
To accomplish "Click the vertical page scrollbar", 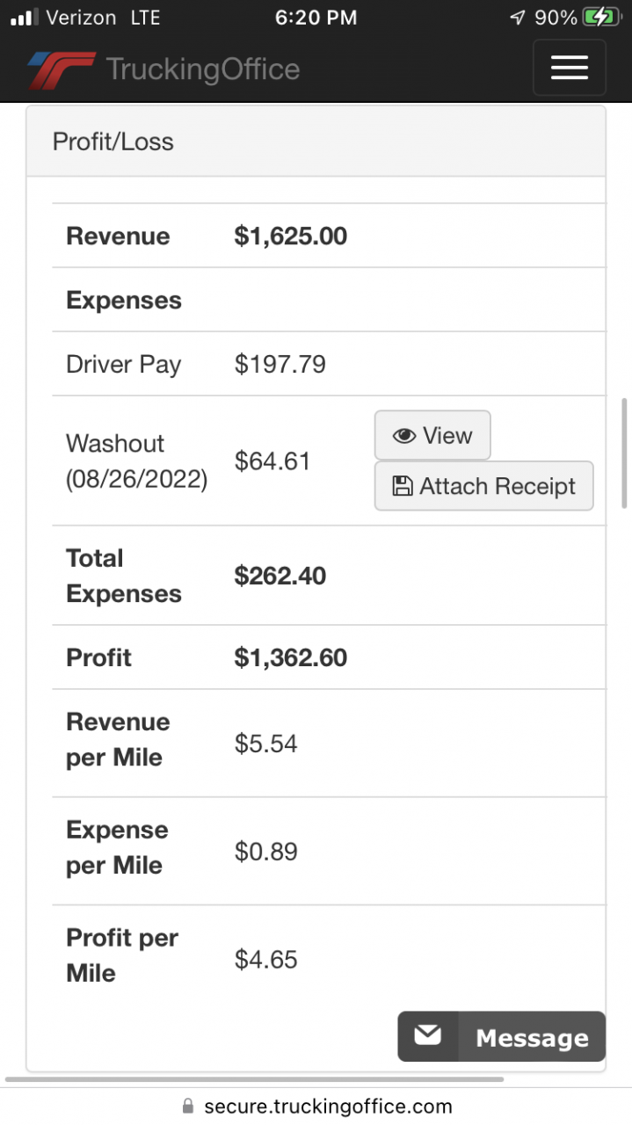I will [x=625, y=453].
